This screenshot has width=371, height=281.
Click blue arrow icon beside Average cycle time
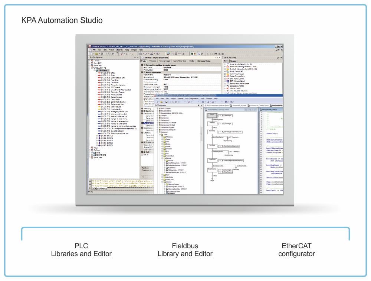99,112
